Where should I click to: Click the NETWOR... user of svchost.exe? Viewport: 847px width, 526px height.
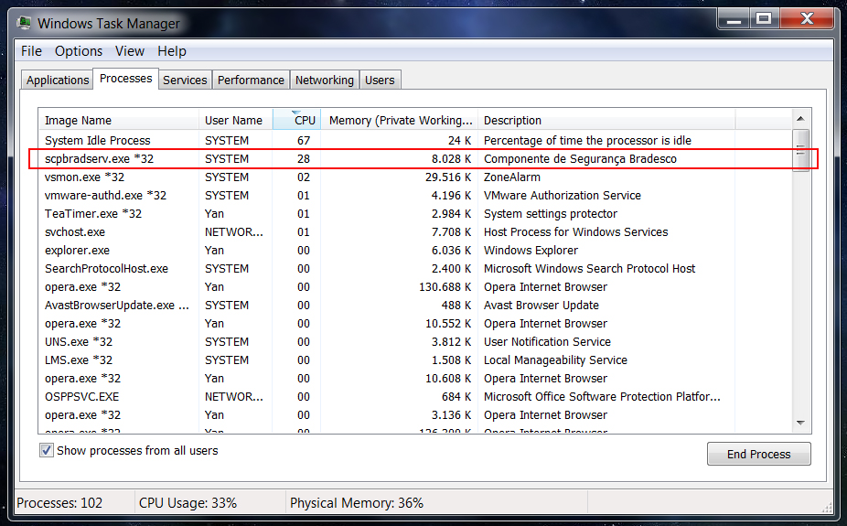pyautogui.click(x=234, y=232)
